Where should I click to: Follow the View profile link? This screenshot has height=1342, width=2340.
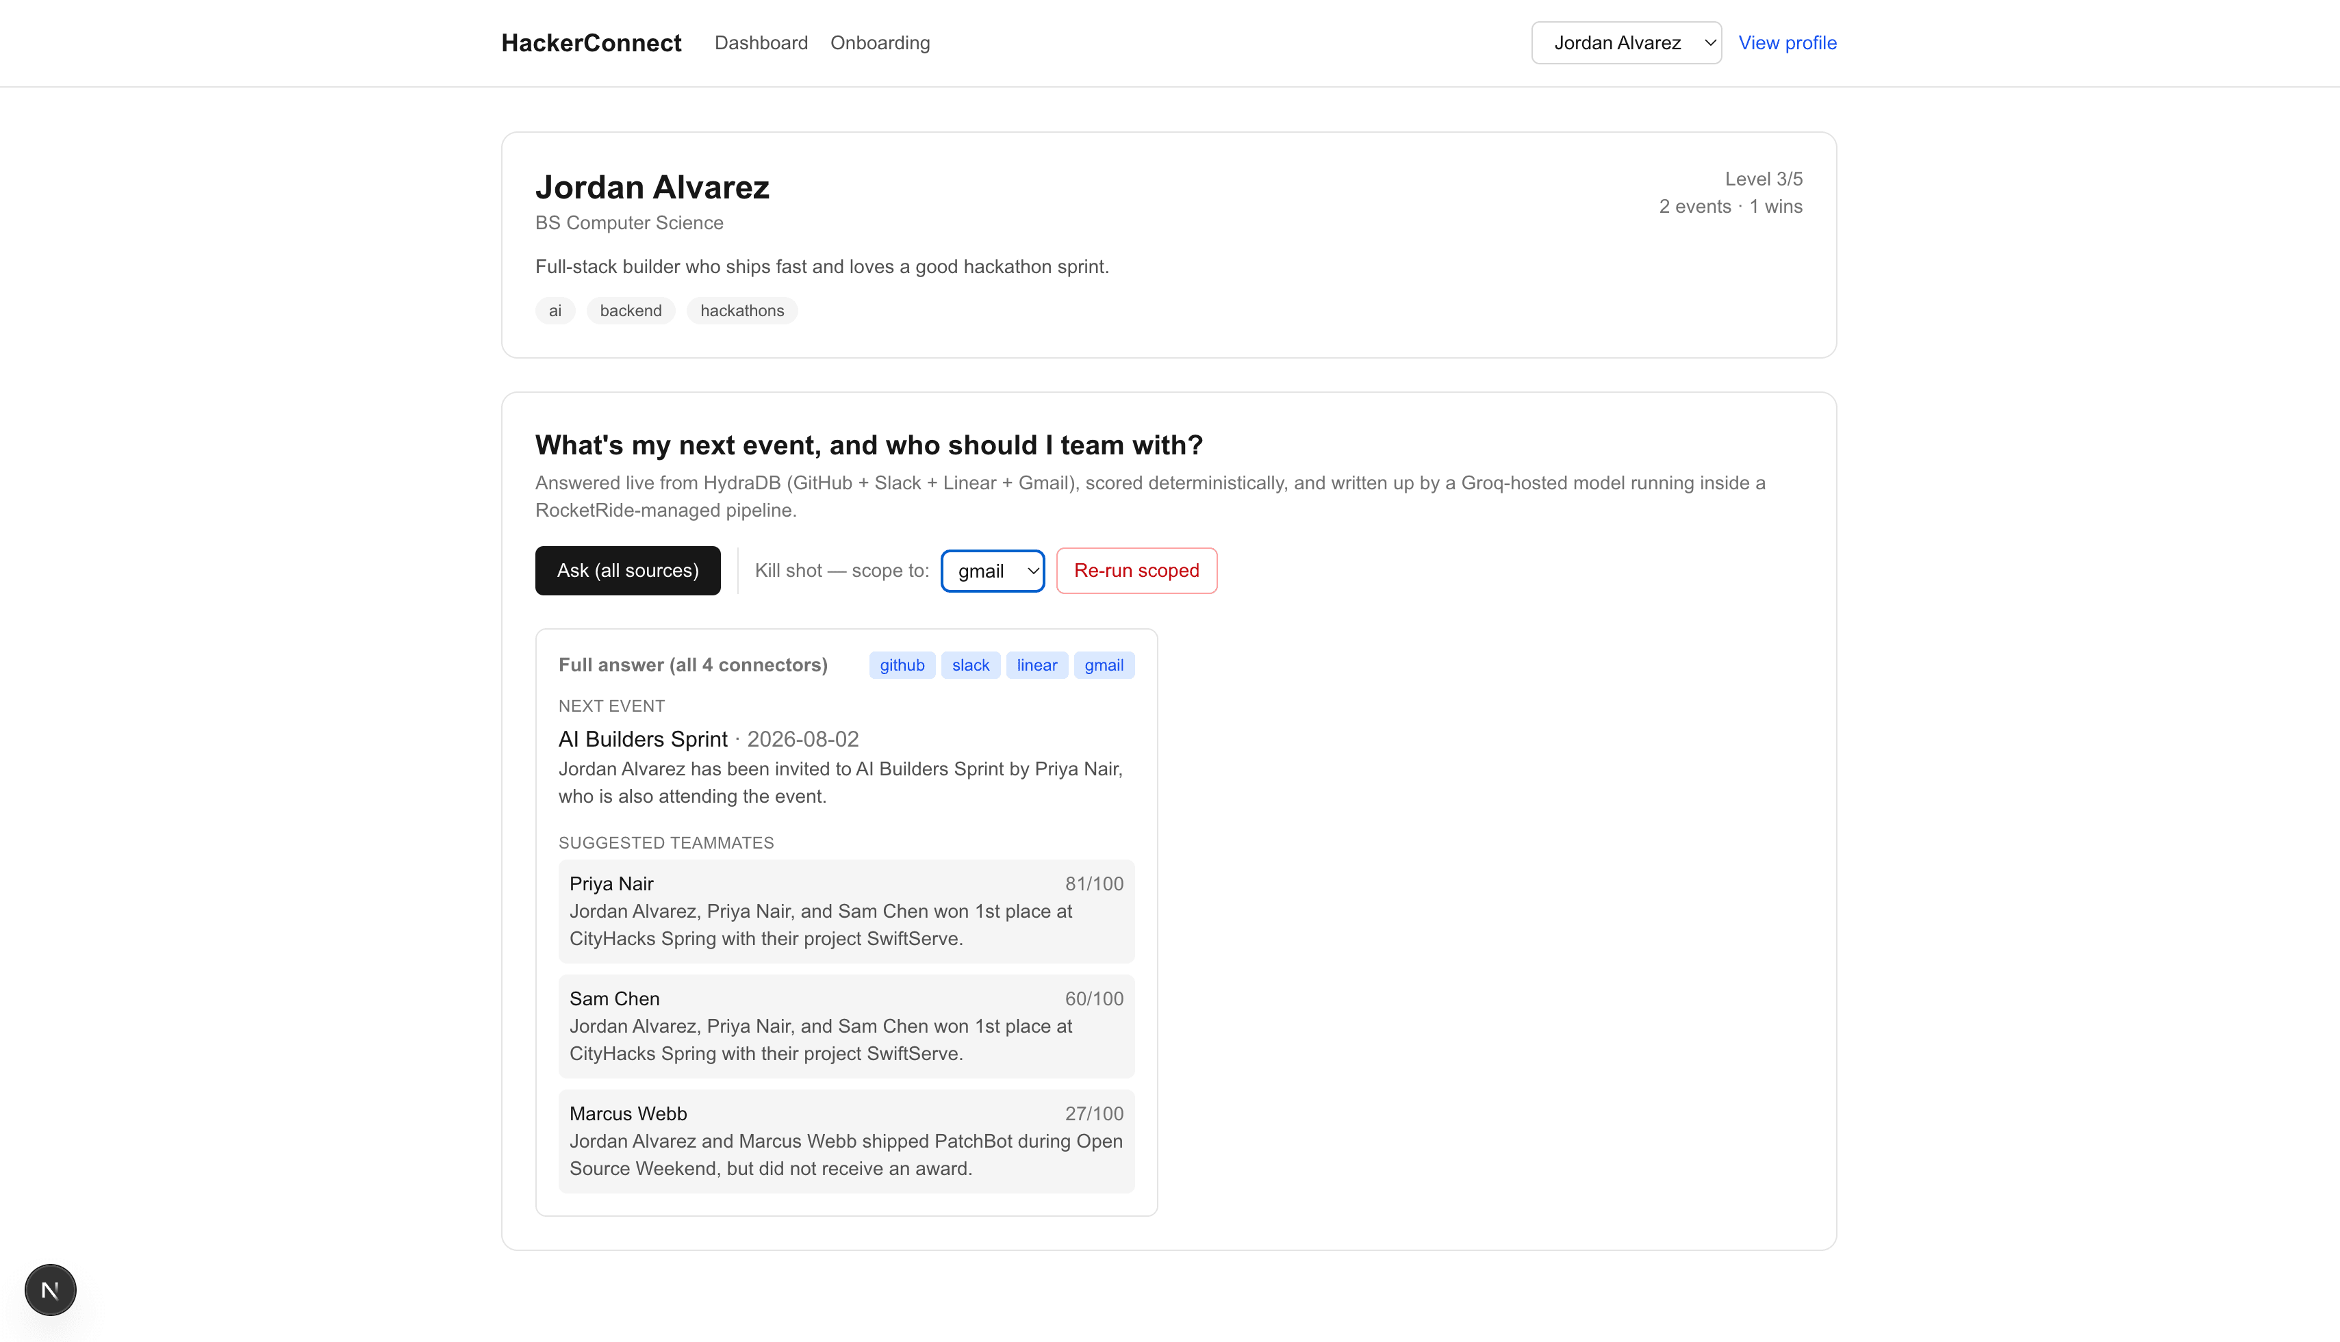[x=1787, y=43]
